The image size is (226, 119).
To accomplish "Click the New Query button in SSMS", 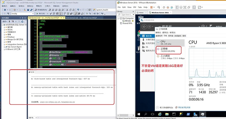I will click(41, 10).
